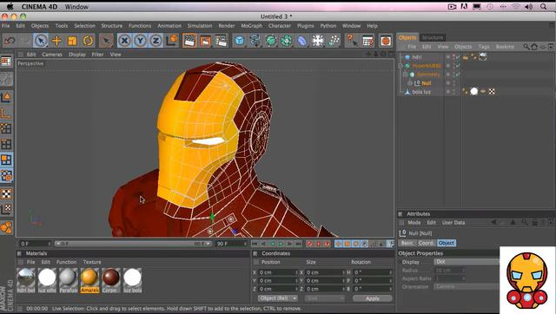
Task: Toggle the Y axis lock
Action: pos(140,41)
